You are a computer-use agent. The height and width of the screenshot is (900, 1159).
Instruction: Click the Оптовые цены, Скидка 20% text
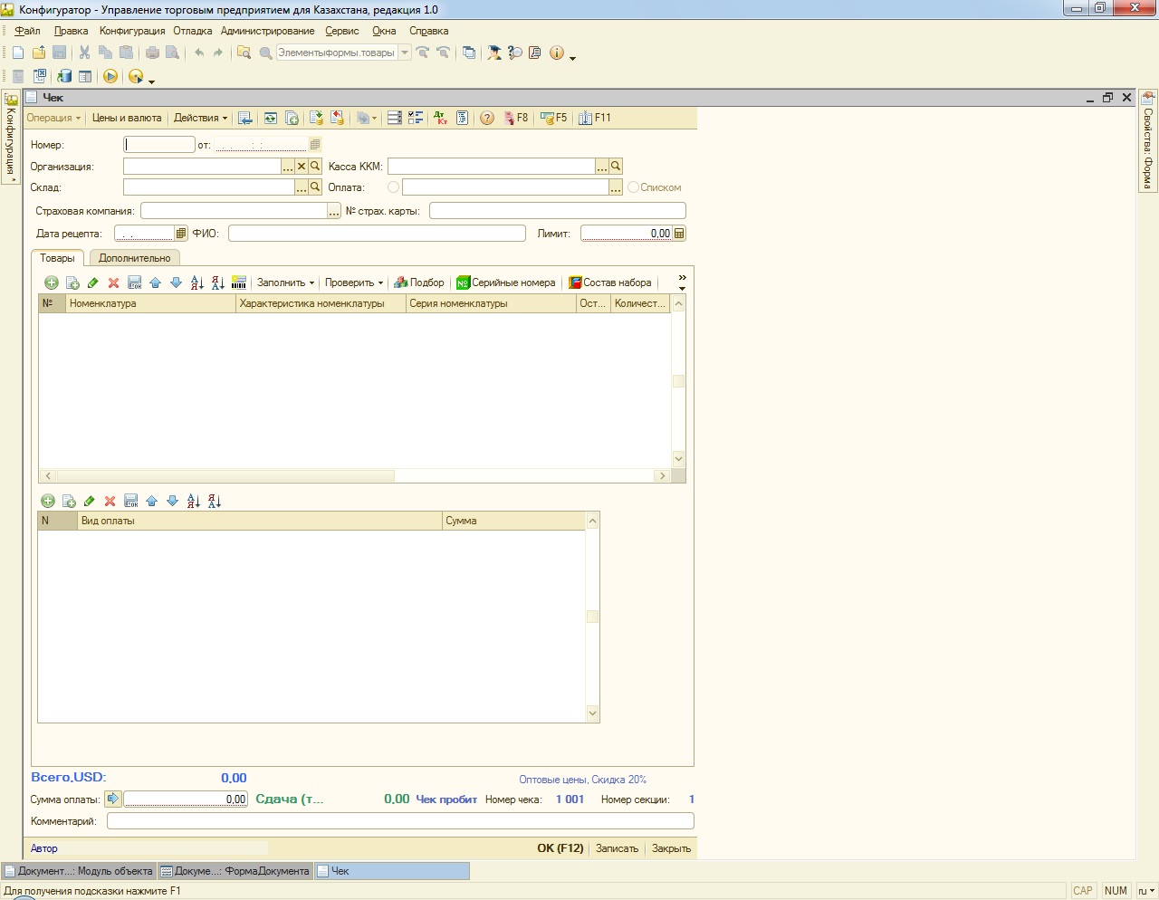[x=583, y=780]
